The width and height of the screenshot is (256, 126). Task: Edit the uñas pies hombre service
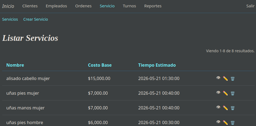tap(225, 122)
